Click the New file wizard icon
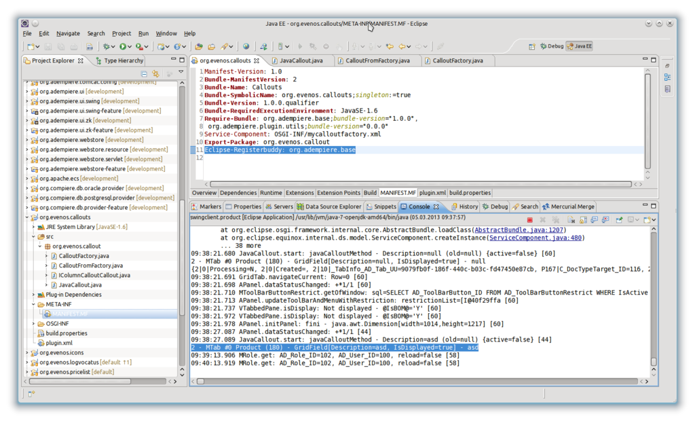The image size is (695, 421). (31, 47)
